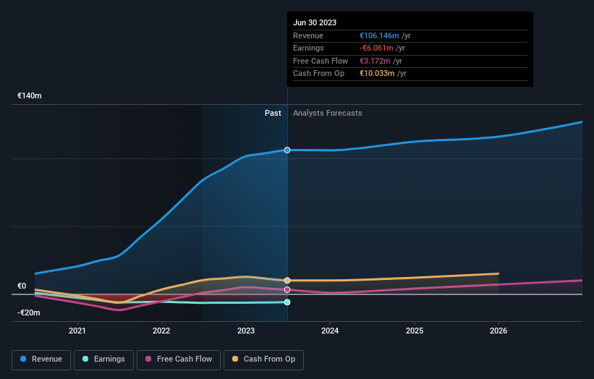The image size is (594, 379).
Task: Click the Jun 30 2023 tooltip date
Action: click(x=315, y=22)
